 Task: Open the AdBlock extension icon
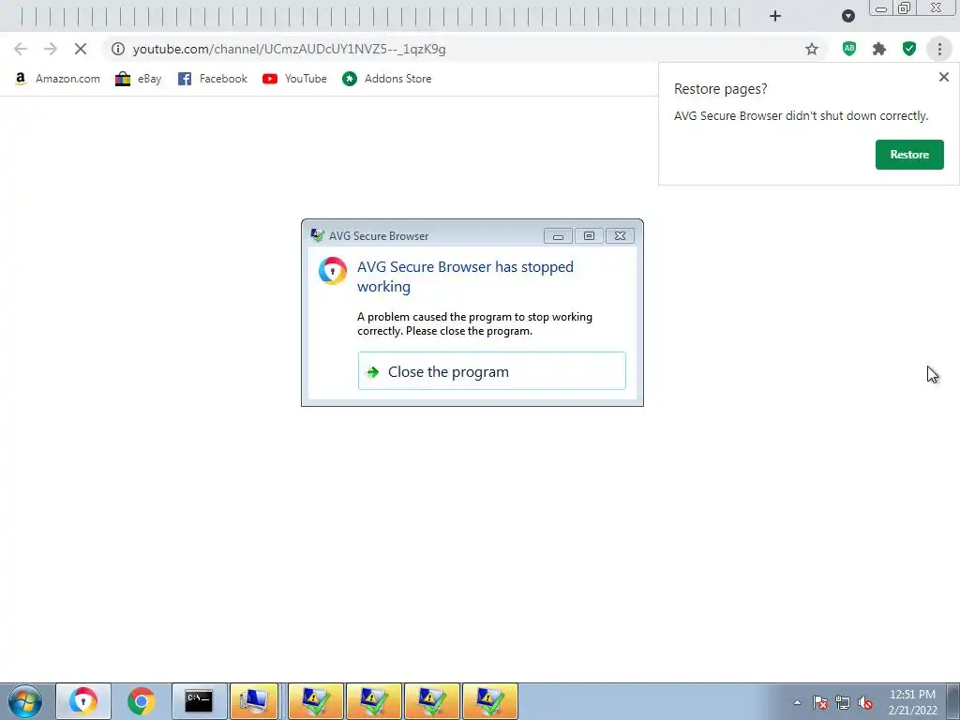[x=849, y=49]
